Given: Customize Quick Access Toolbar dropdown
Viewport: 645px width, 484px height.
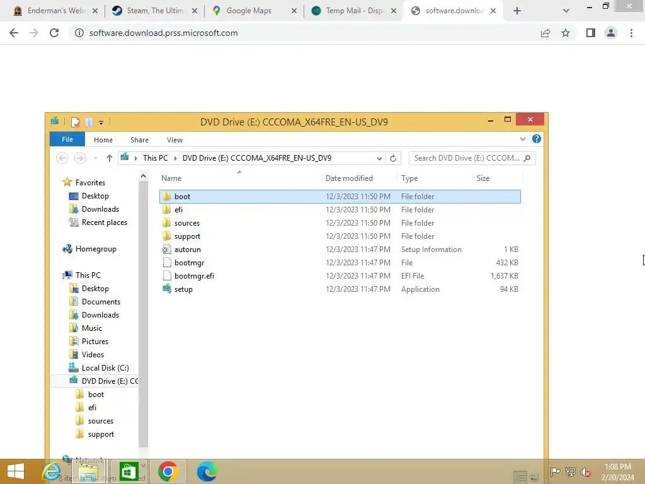Looking at the screenshot, I should 101,122.
